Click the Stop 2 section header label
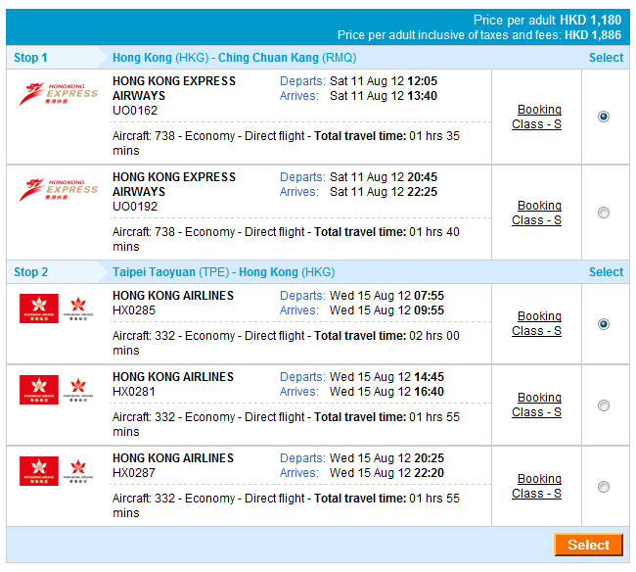Viewport: 636px width, 572px height. click(x=30, y=272)
